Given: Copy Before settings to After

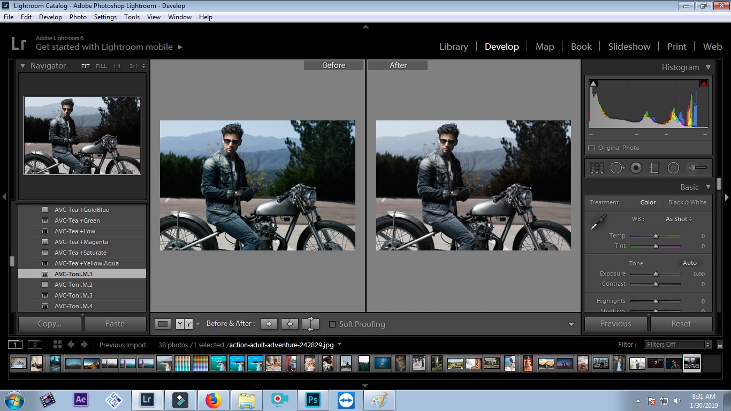Looking at the screenshot, I should coord(269,324).
